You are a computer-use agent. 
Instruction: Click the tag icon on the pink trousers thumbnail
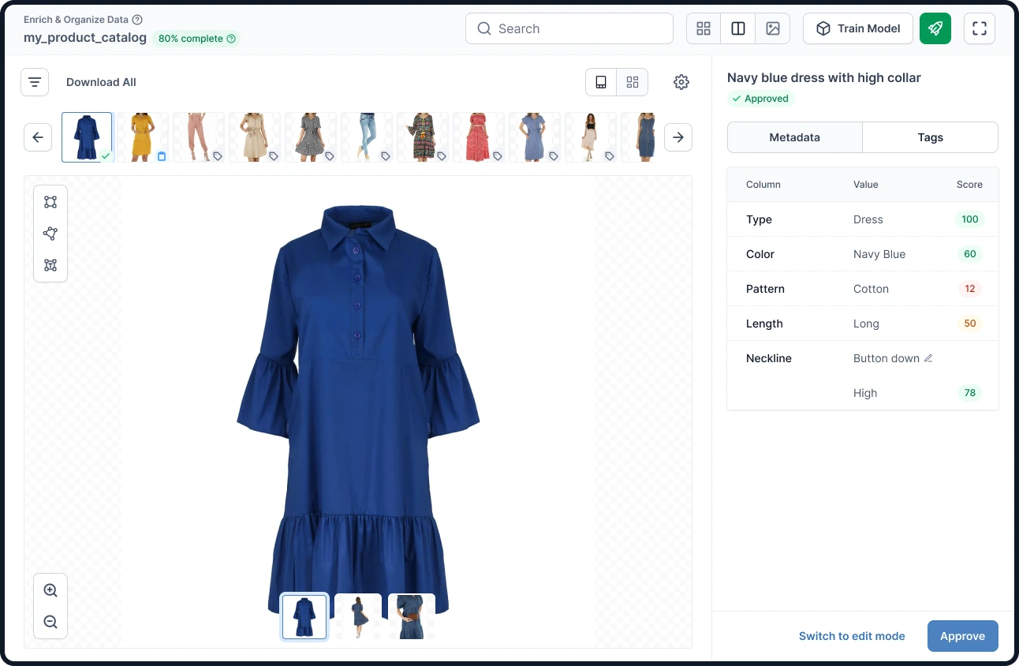218,156
